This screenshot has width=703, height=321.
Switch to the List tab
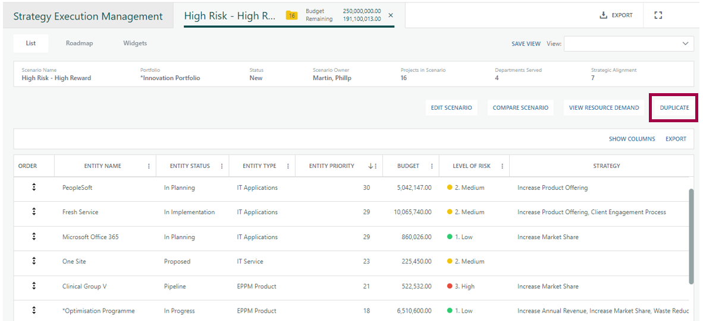coord(30,43)
